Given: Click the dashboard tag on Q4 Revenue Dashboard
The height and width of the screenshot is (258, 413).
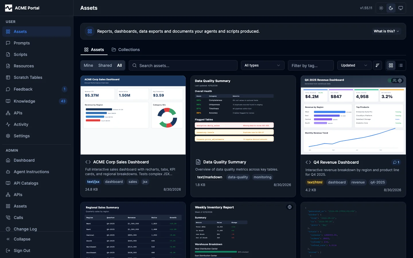Looking at the screenshot, I should pos(337,182).
